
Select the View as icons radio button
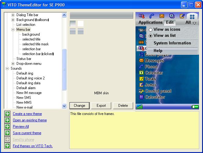click(x=151, y=30)
